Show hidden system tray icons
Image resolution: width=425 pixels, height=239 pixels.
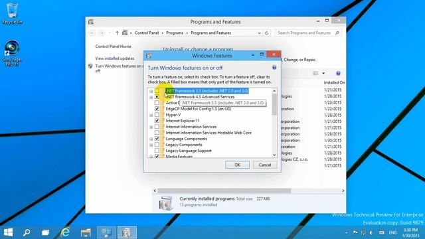click(x=346, y=233)
